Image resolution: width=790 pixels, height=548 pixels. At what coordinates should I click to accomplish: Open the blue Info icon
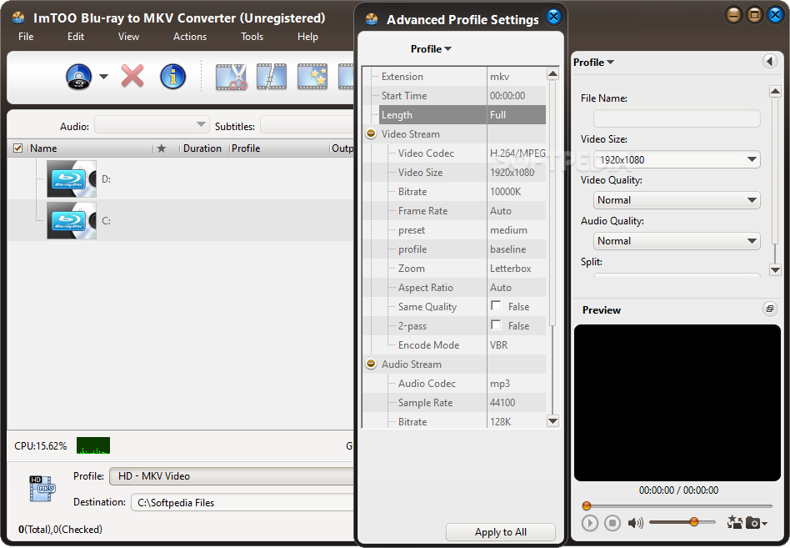pos(172,77)
